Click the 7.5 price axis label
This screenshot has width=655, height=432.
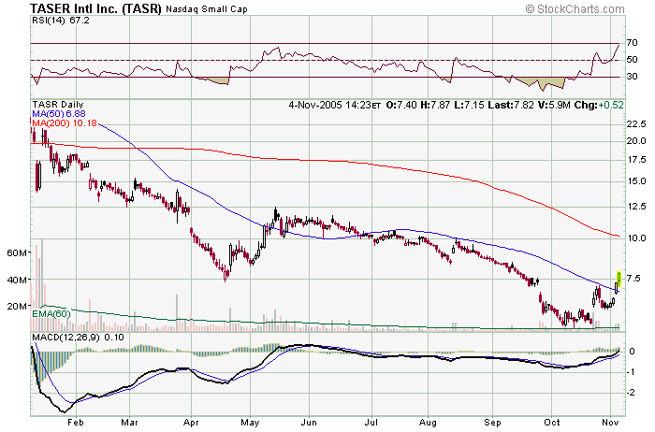click(633, 278)
